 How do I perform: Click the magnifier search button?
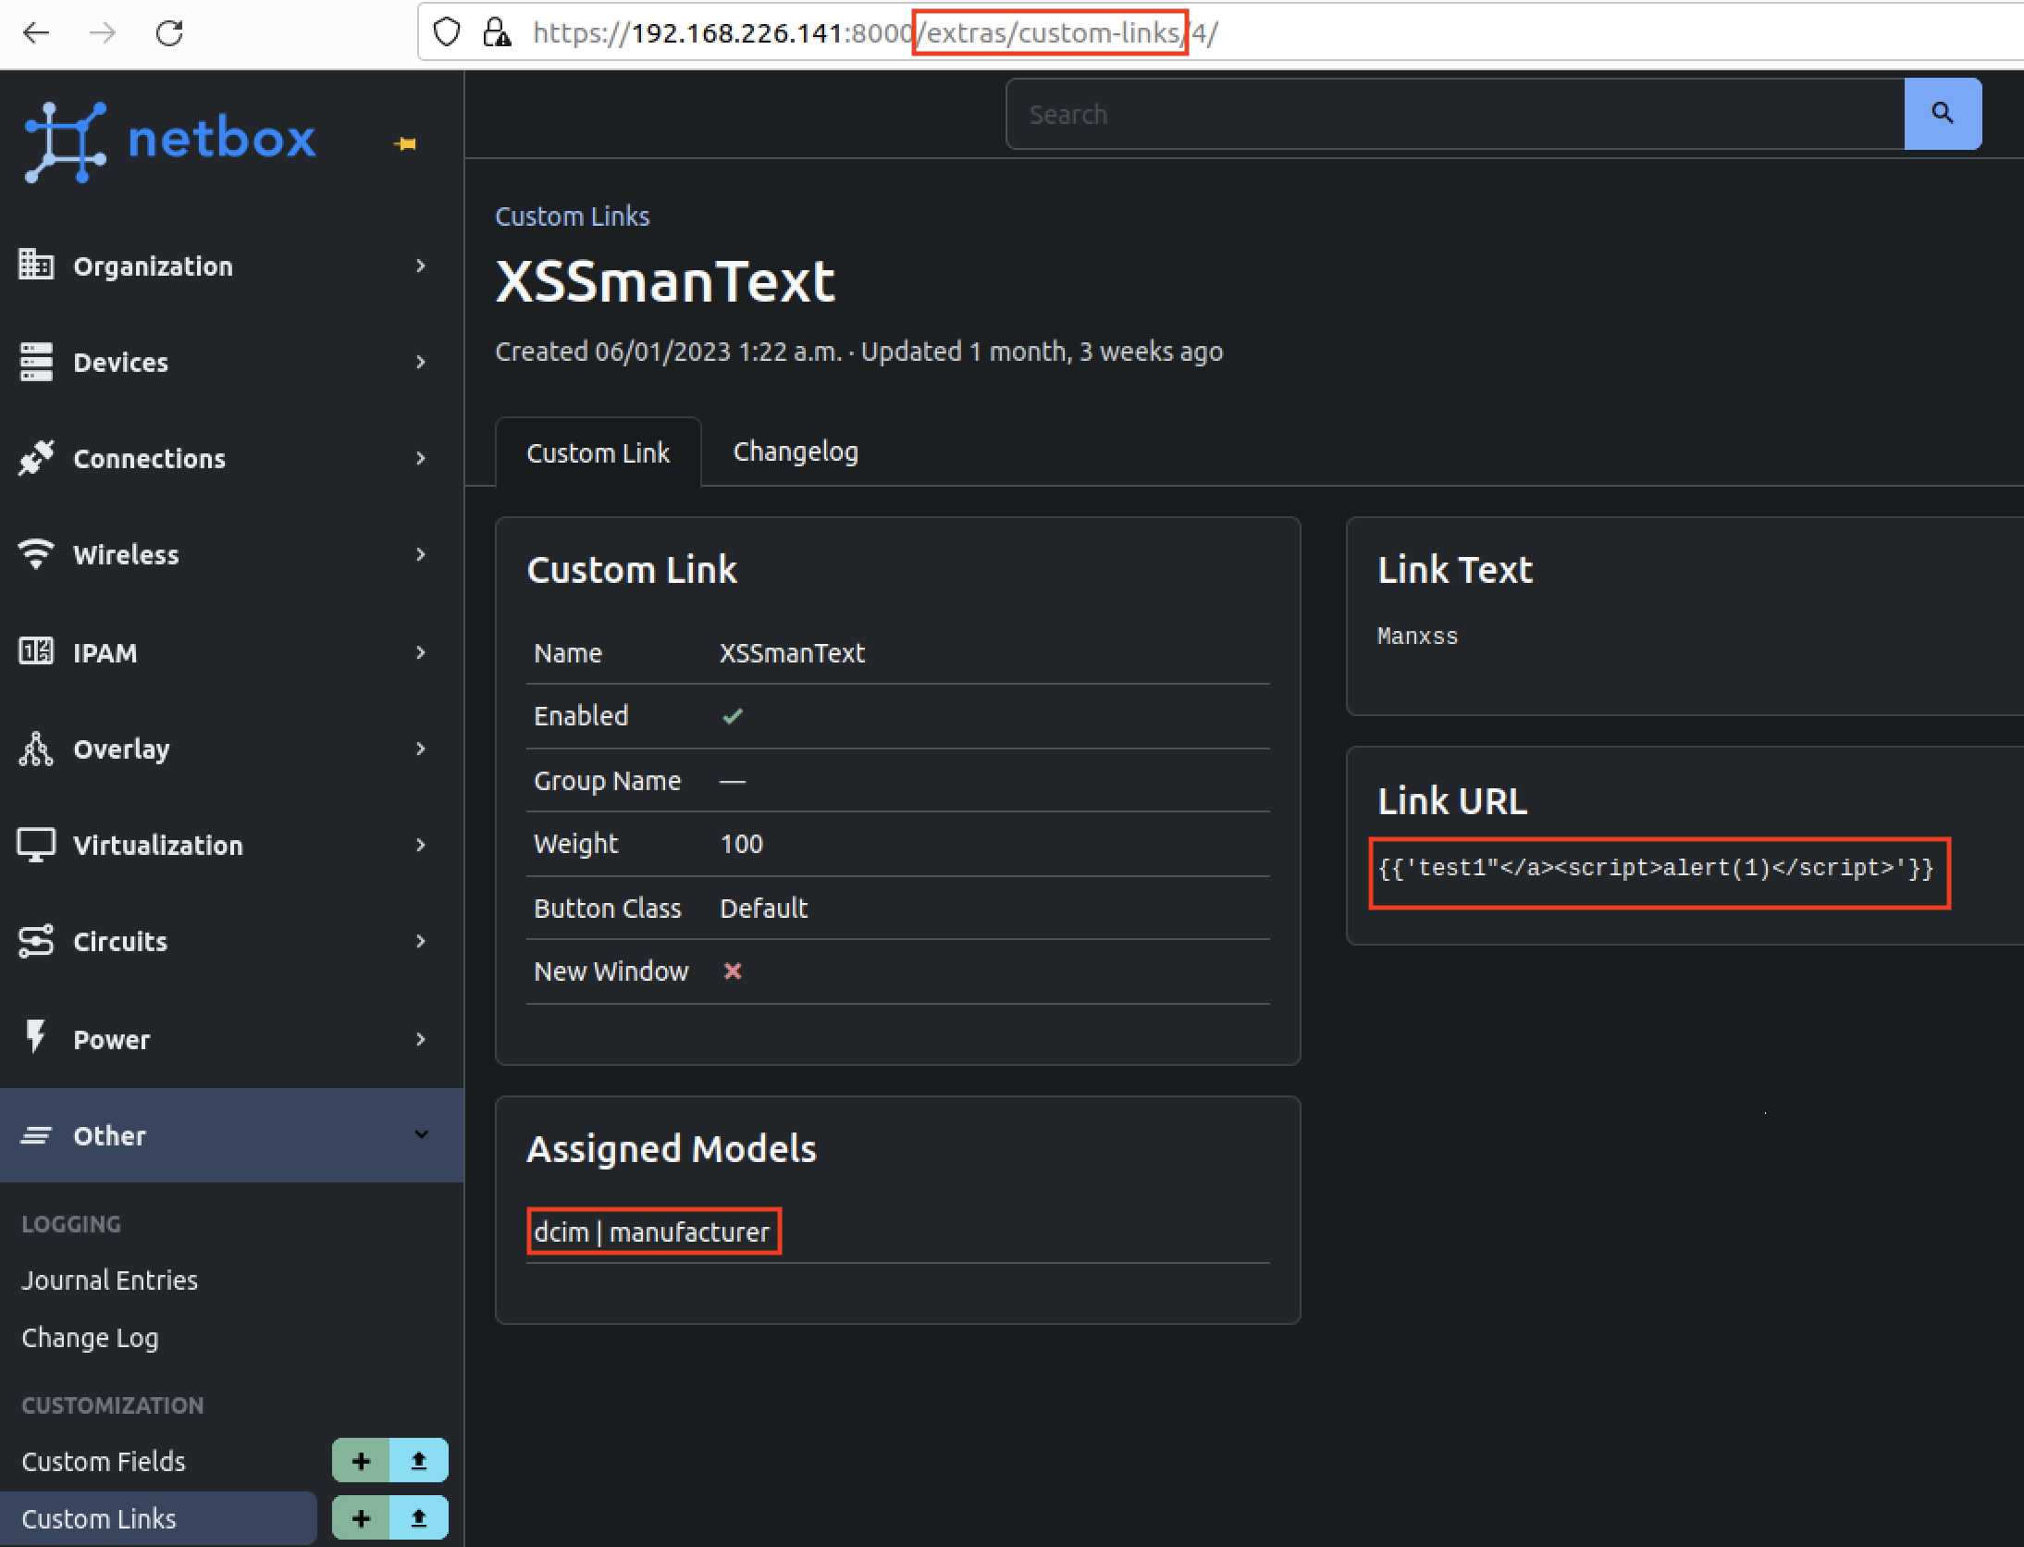coord(1943,114)
